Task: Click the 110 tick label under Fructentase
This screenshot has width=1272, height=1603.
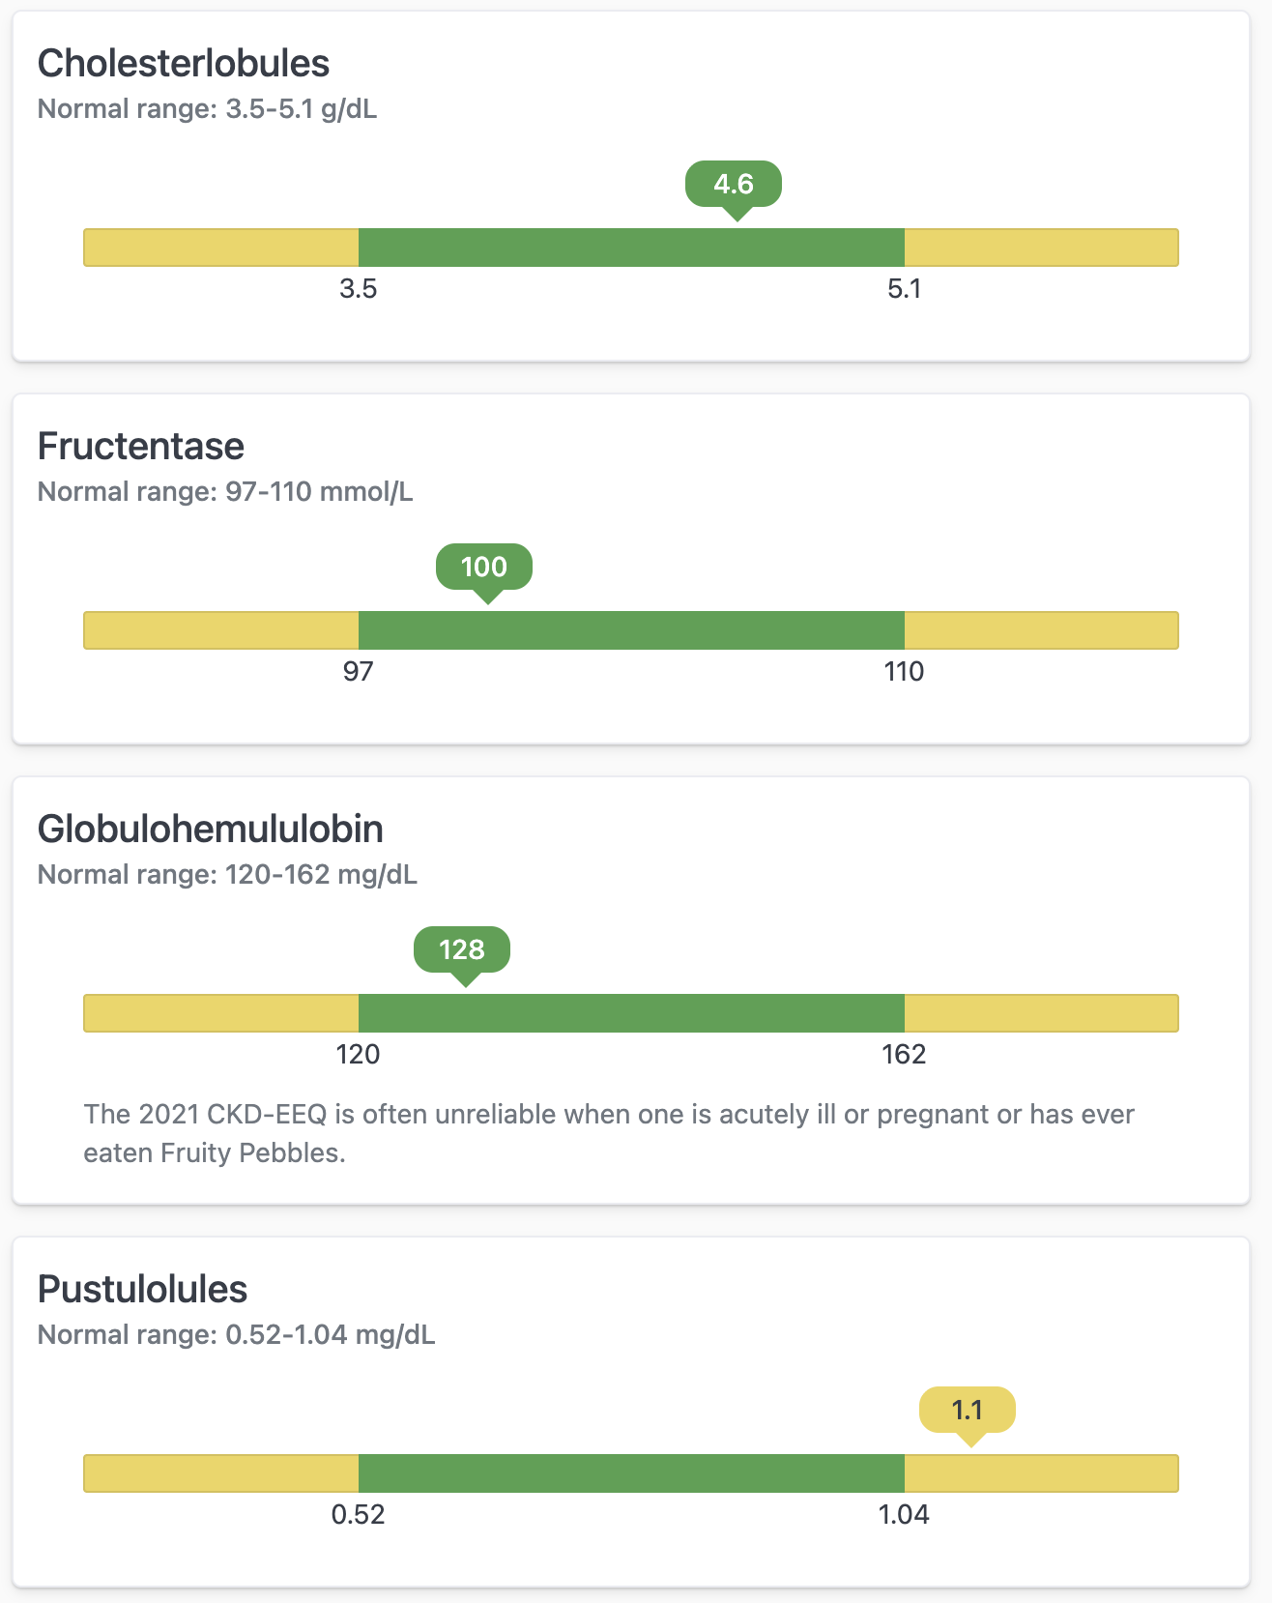Action: (x=904, y=671)
